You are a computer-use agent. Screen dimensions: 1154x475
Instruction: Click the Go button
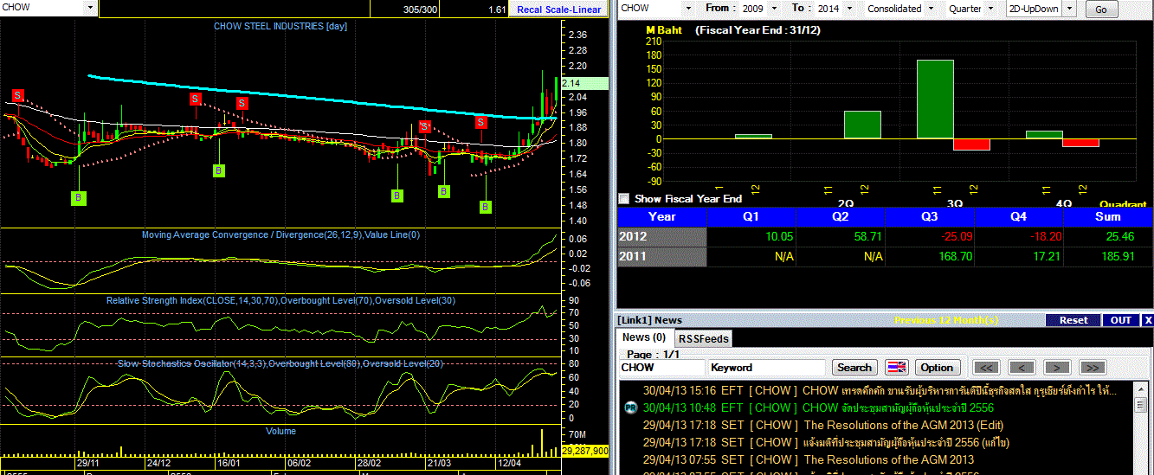point(1100,10)
